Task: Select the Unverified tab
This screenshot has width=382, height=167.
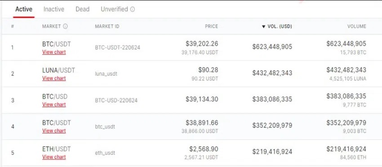Action: click(114, 9)
